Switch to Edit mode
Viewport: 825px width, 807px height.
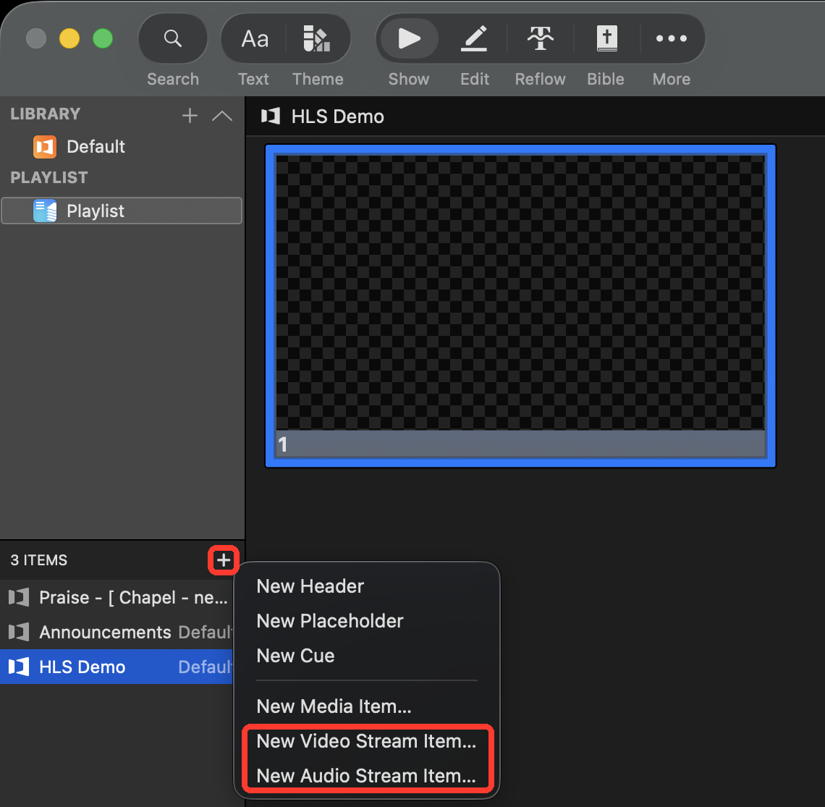(x=474, y=38)
